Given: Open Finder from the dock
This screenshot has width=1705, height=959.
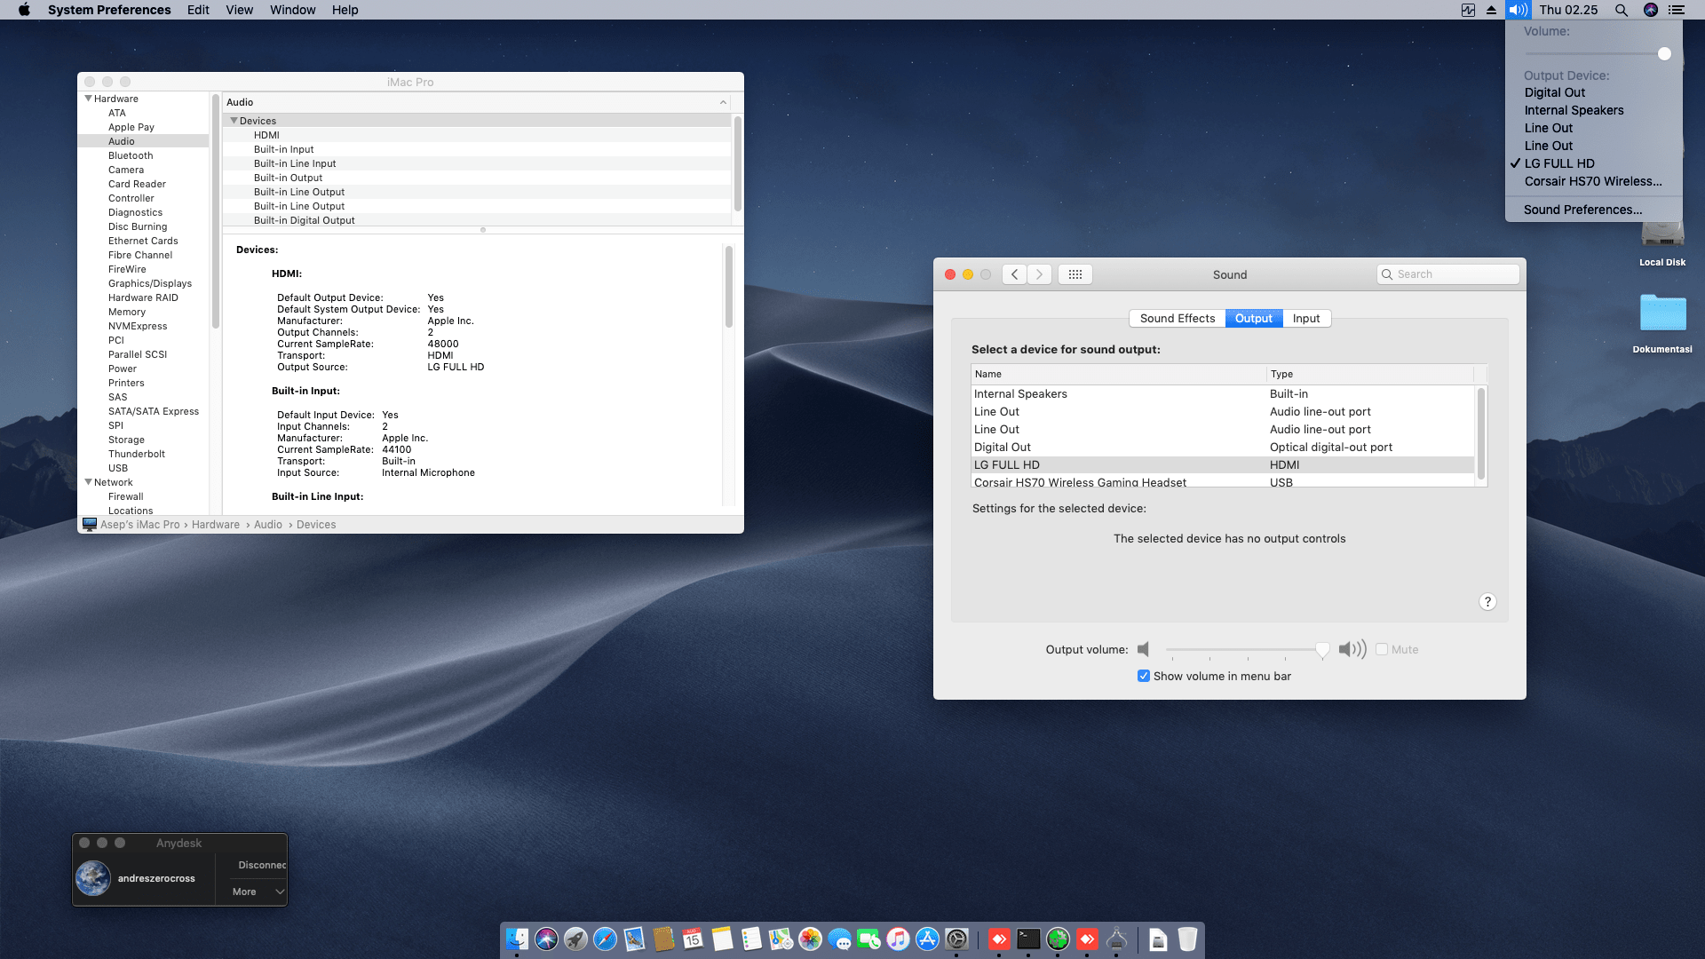Looking at the screenshot, I should coord(517,939).
